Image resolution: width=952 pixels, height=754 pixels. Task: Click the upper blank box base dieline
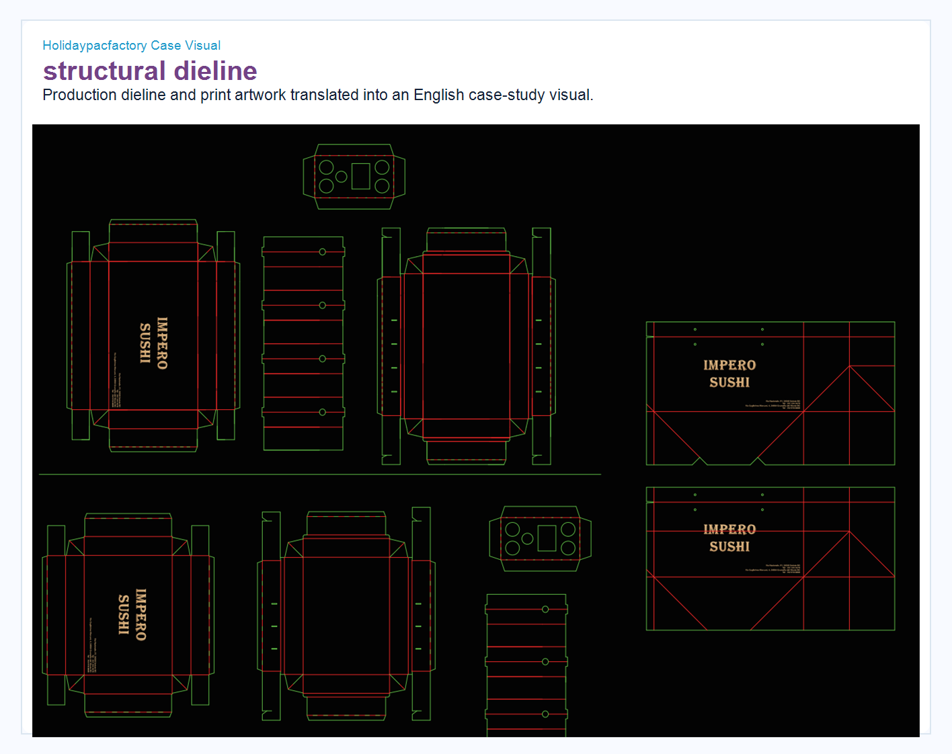coord(467,346)
